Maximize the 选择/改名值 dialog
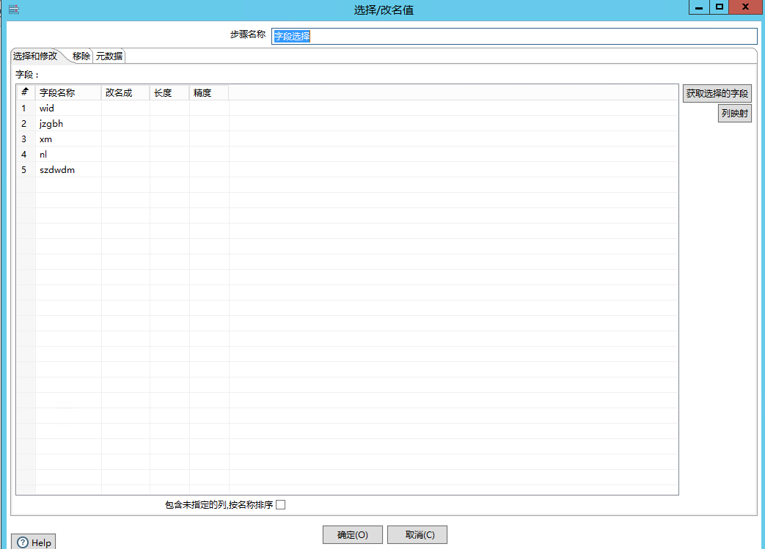This screenshot has height=549, width=765. coord(719,7)
